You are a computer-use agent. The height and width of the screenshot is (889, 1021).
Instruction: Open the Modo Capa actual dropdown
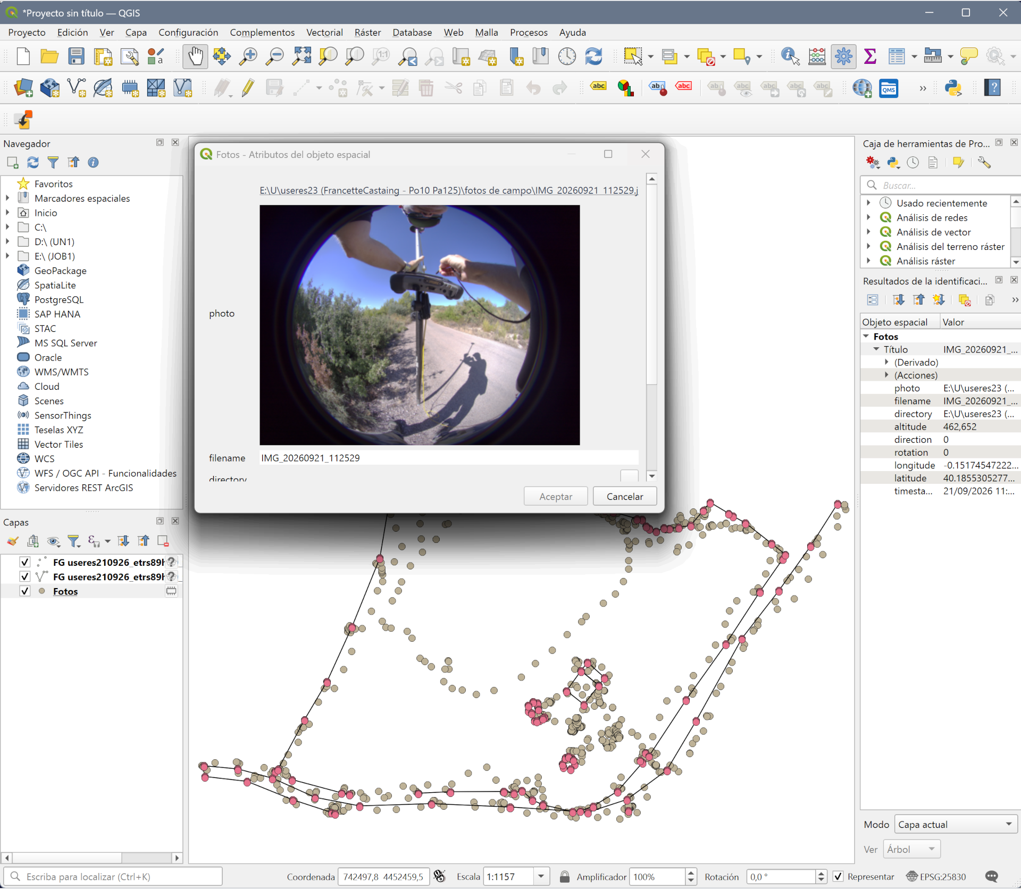click(956, 825)
